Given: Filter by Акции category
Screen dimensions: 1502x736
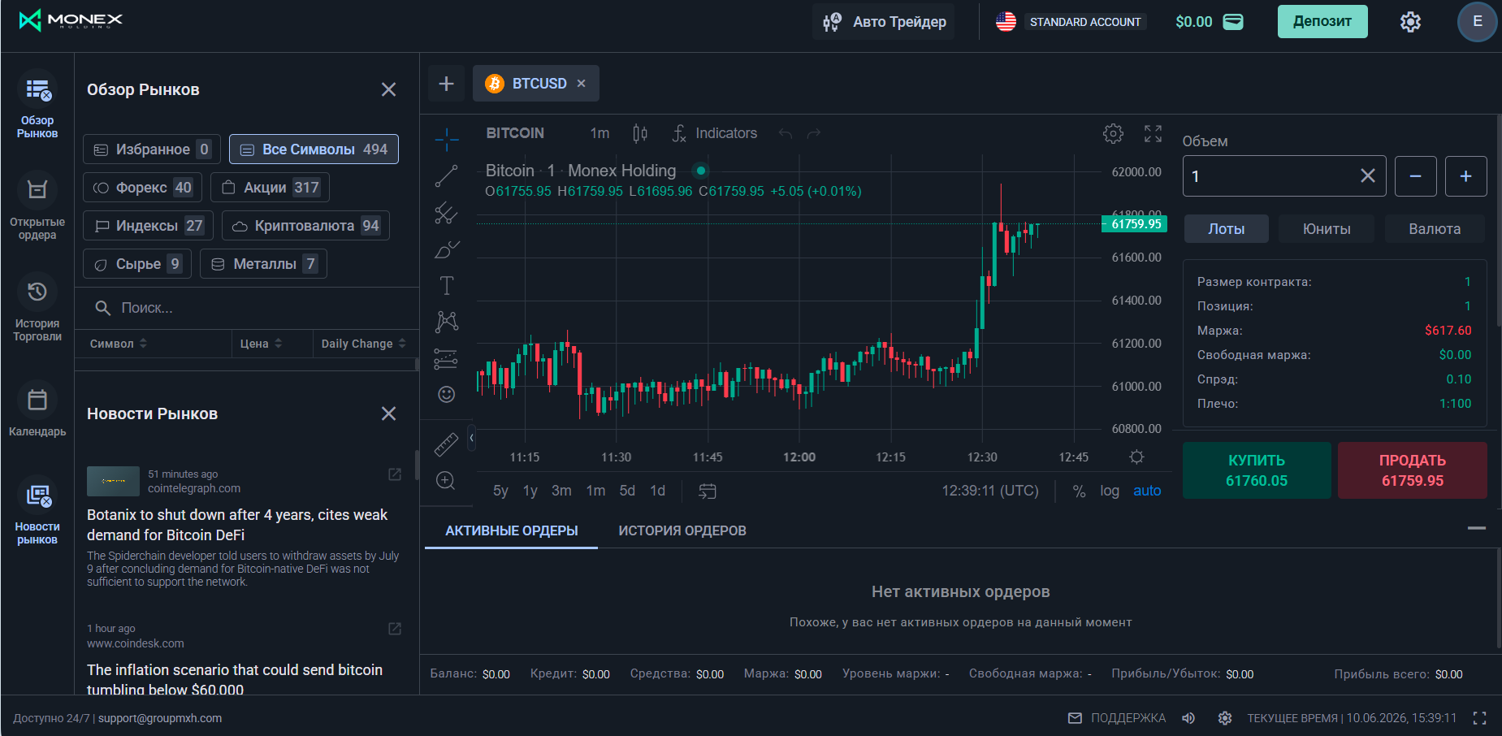Looking at the screenshot, I should [x=270, y=188].
